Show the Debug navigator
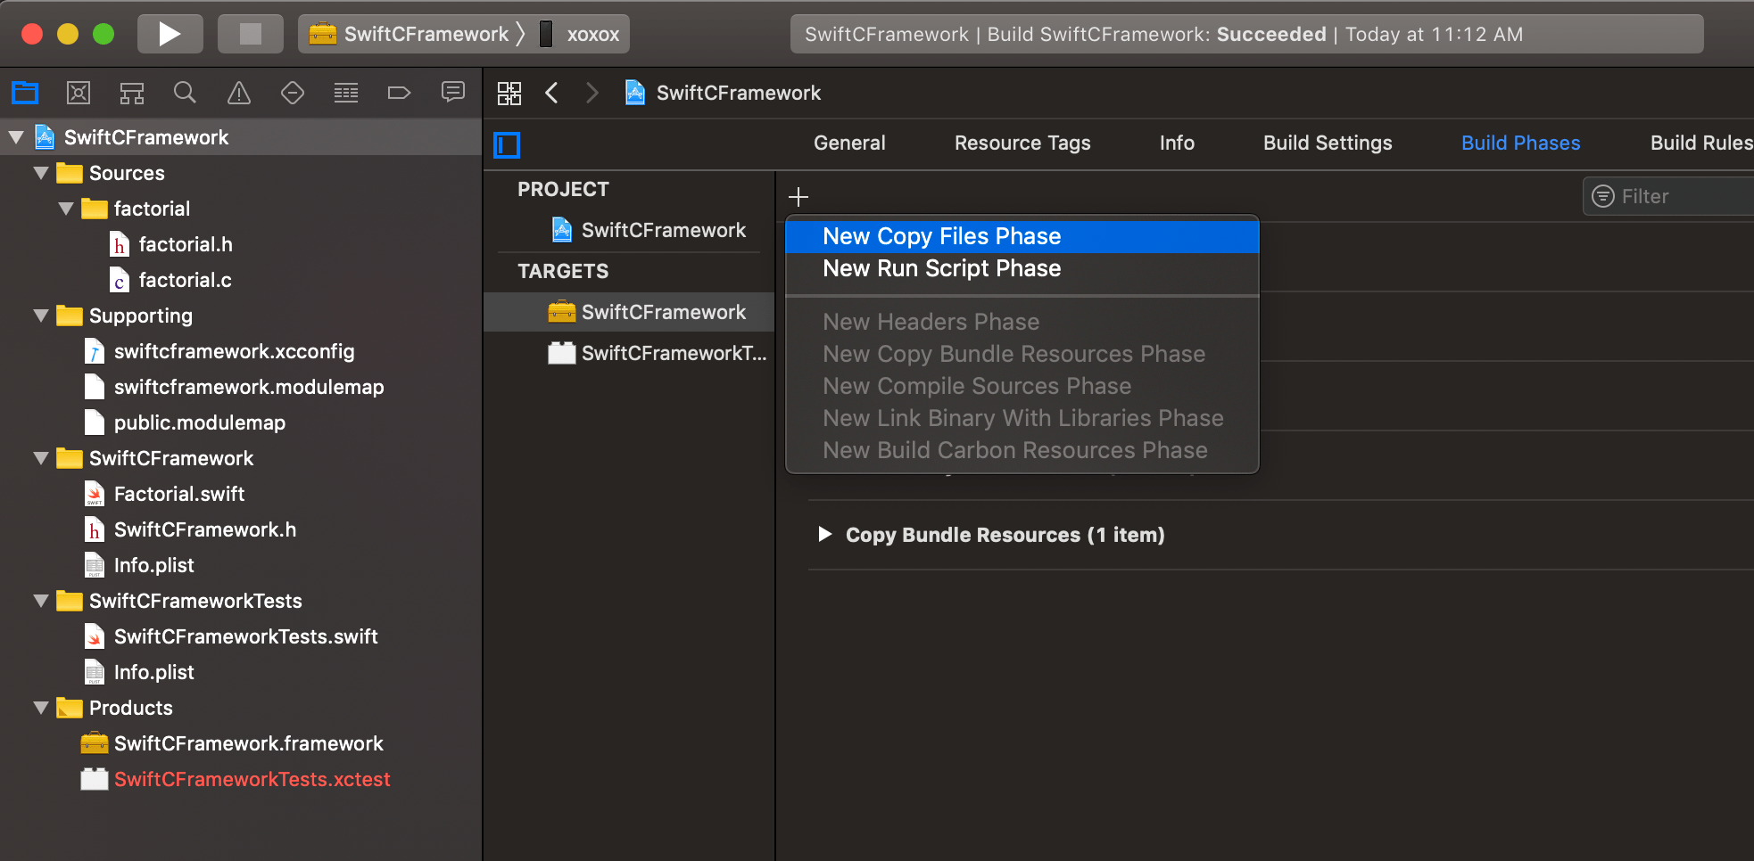The image size is (1754, 861). 346,93
